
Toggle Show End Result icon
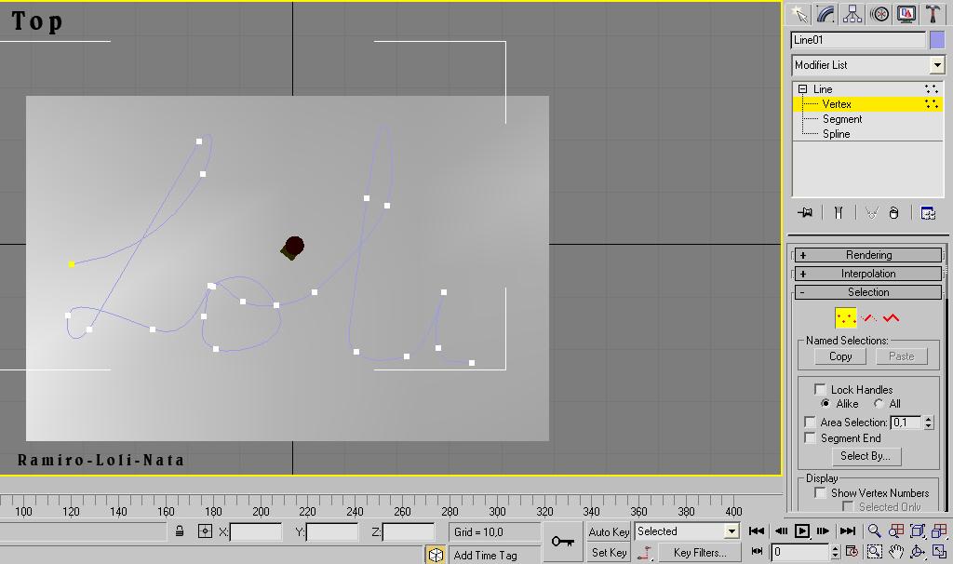(x=839, y=213)
